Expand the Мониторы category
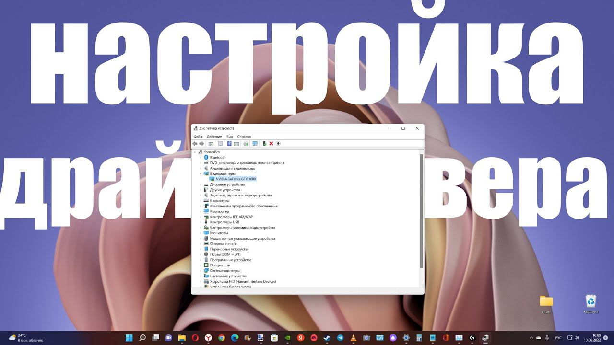The image size is (614, 345). click(x=201, y=233)
